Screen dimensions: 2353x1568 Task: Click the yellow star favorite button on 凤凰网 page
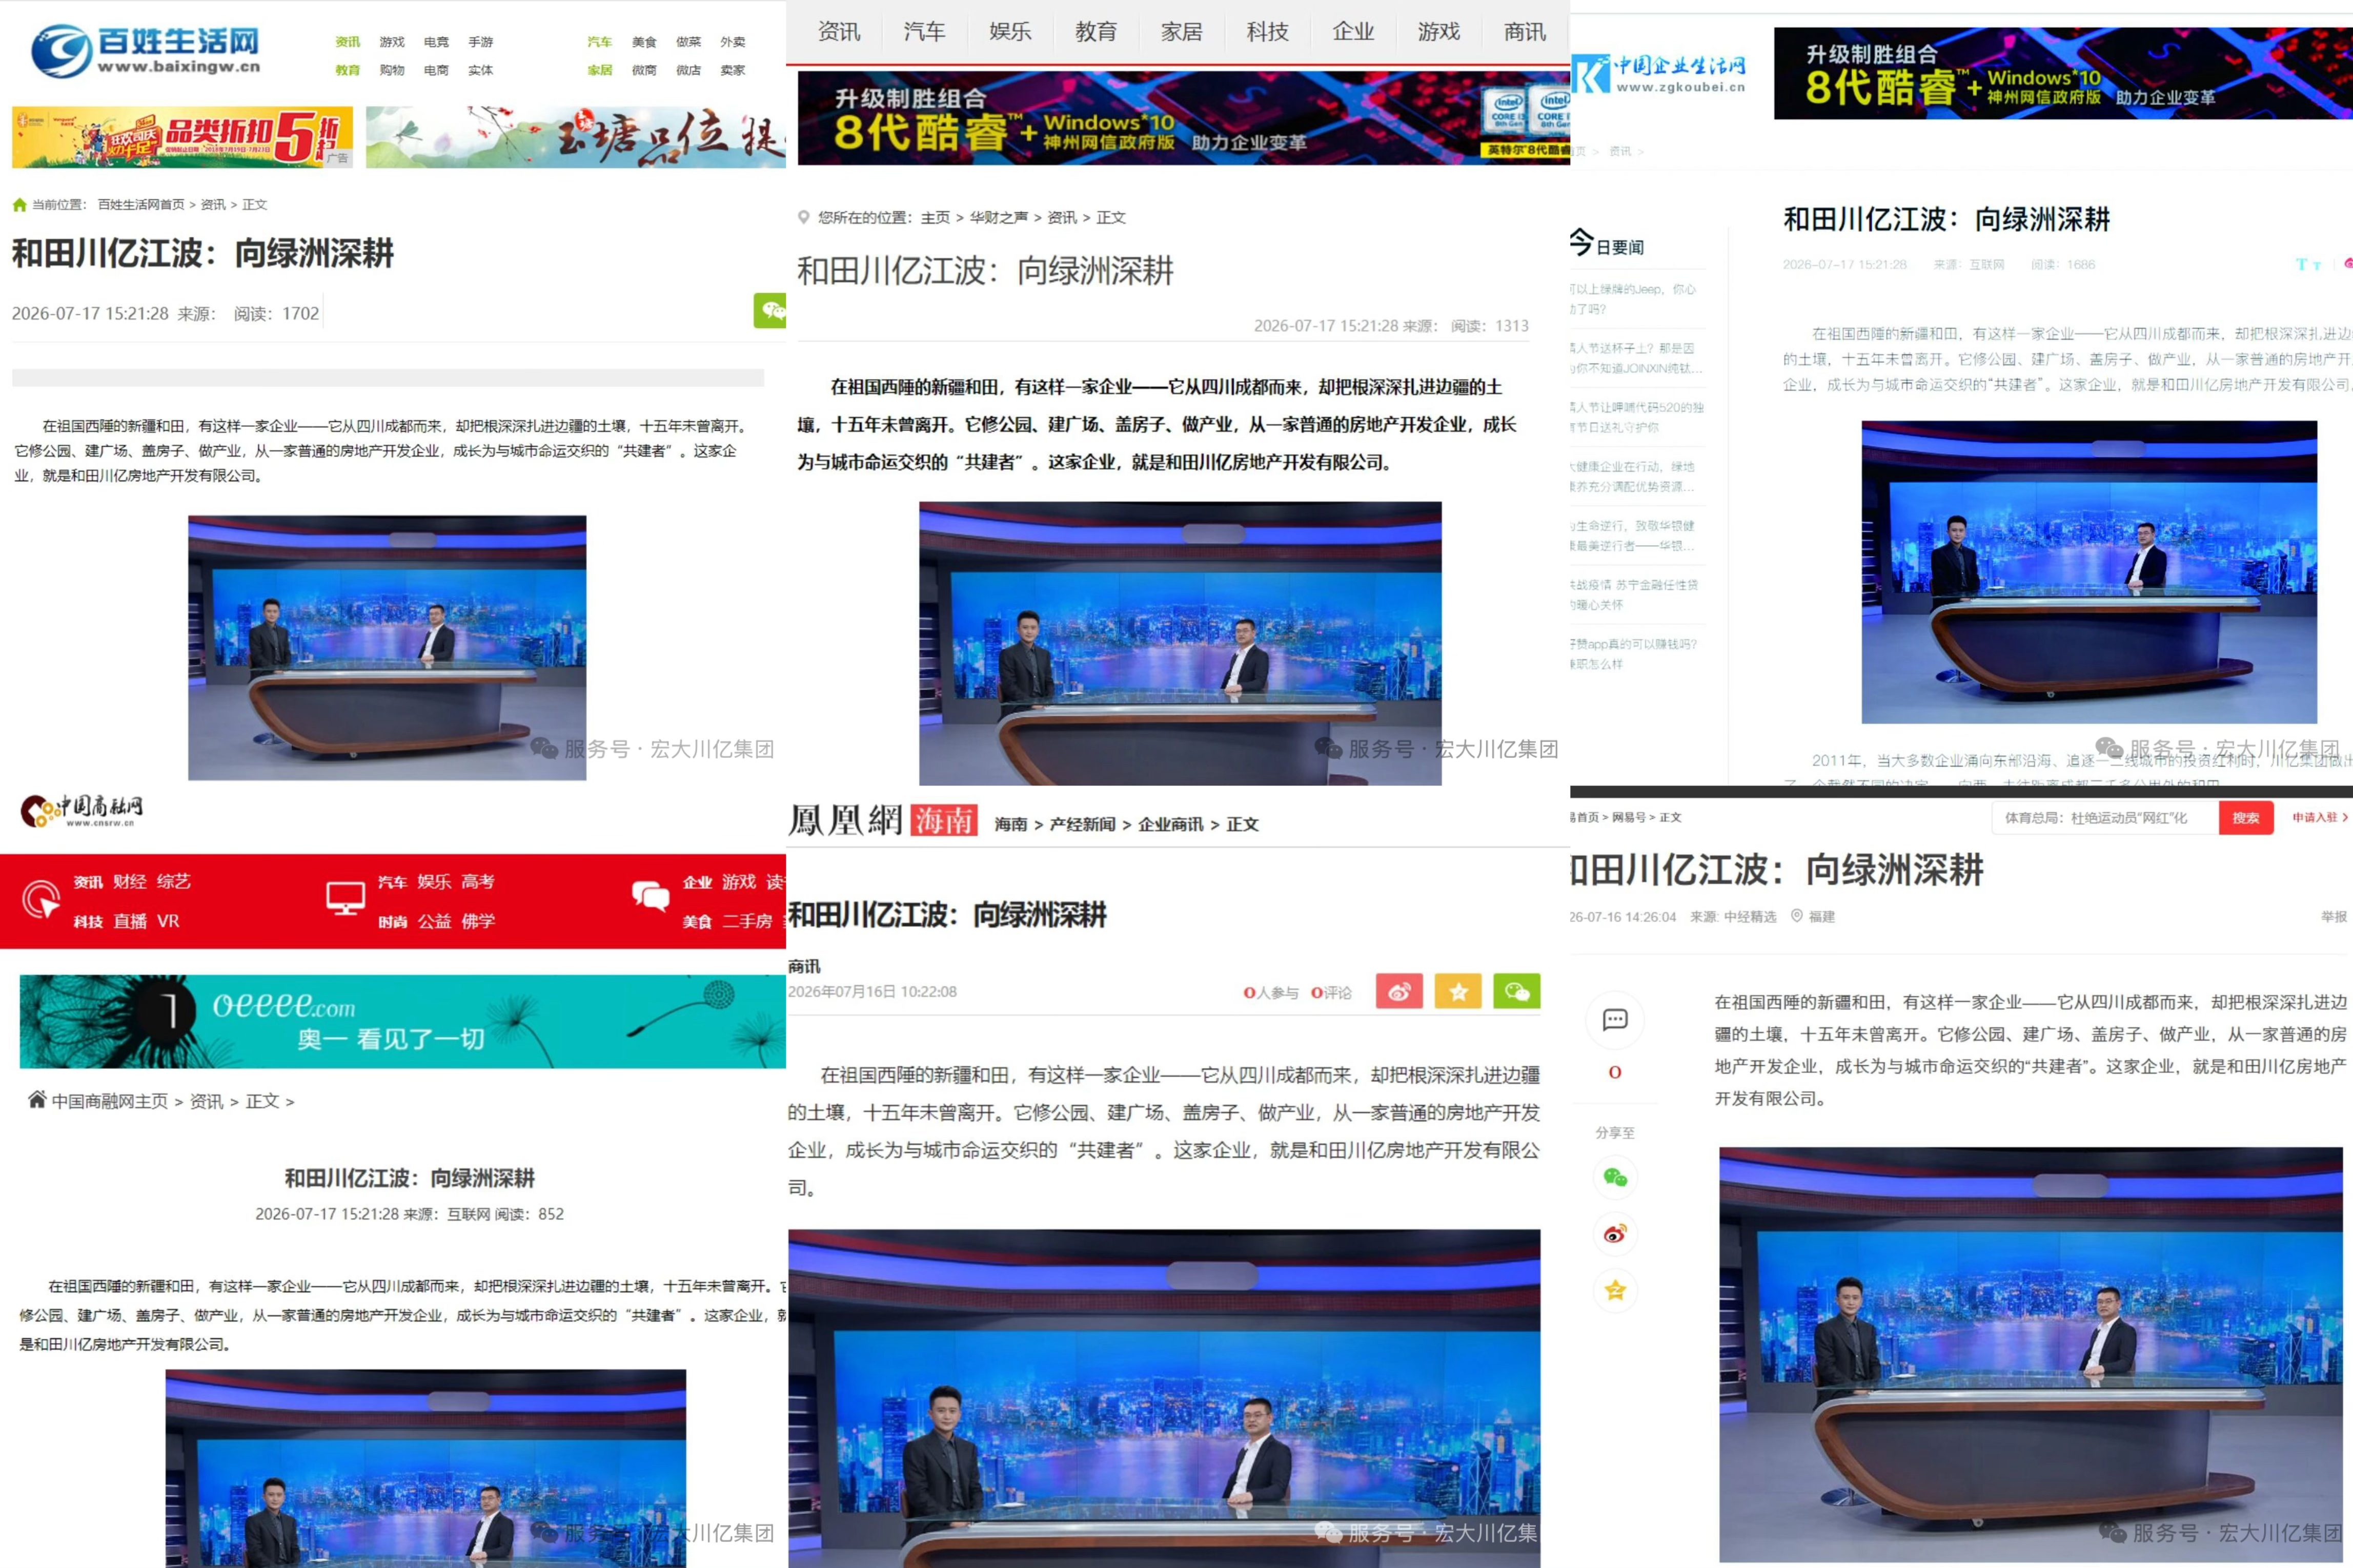[1457, 991]
